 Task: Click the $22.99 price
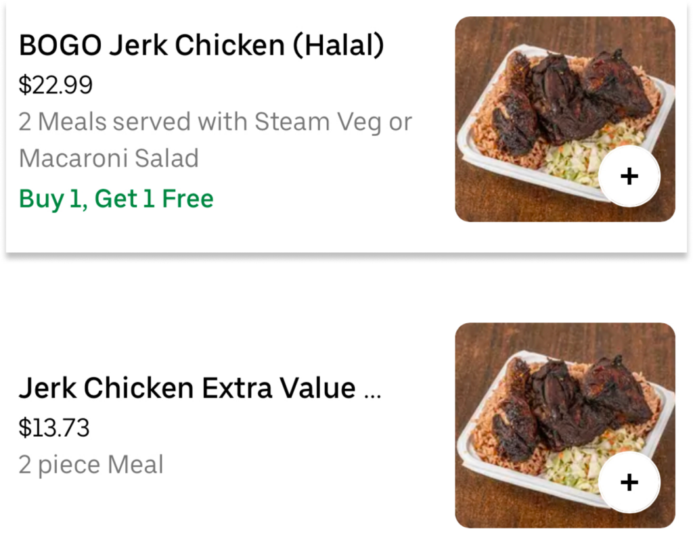[55, 85]
